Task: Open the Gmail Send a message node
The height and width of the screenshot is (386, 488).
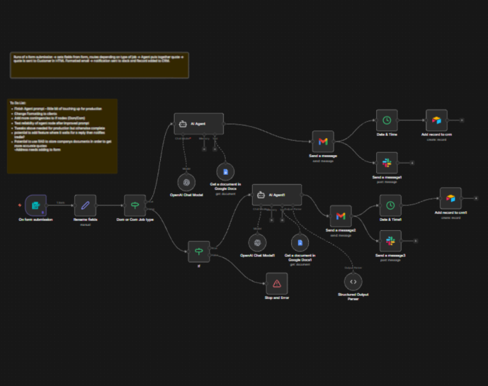Action: 323,141
